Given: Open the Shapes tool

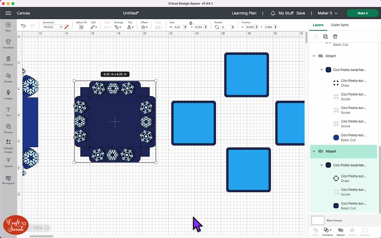Looking at the screenshot, I should (x=8, y=78).
